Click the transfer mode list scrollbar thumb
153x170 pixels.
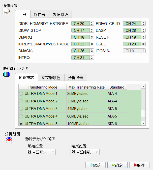[143, 114]
